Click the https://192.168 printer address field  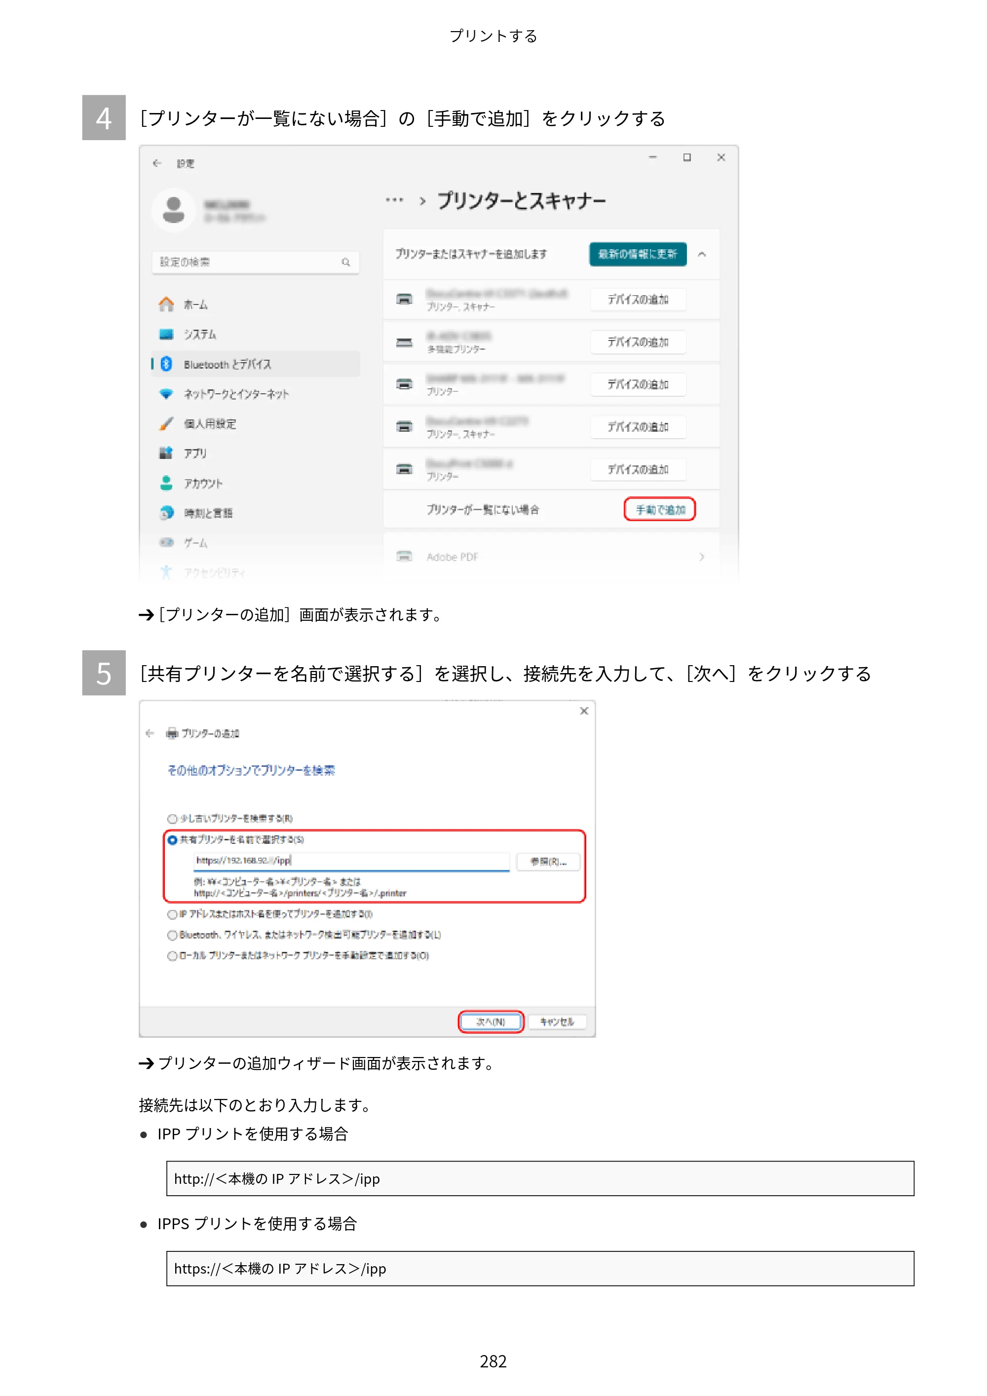351,861
